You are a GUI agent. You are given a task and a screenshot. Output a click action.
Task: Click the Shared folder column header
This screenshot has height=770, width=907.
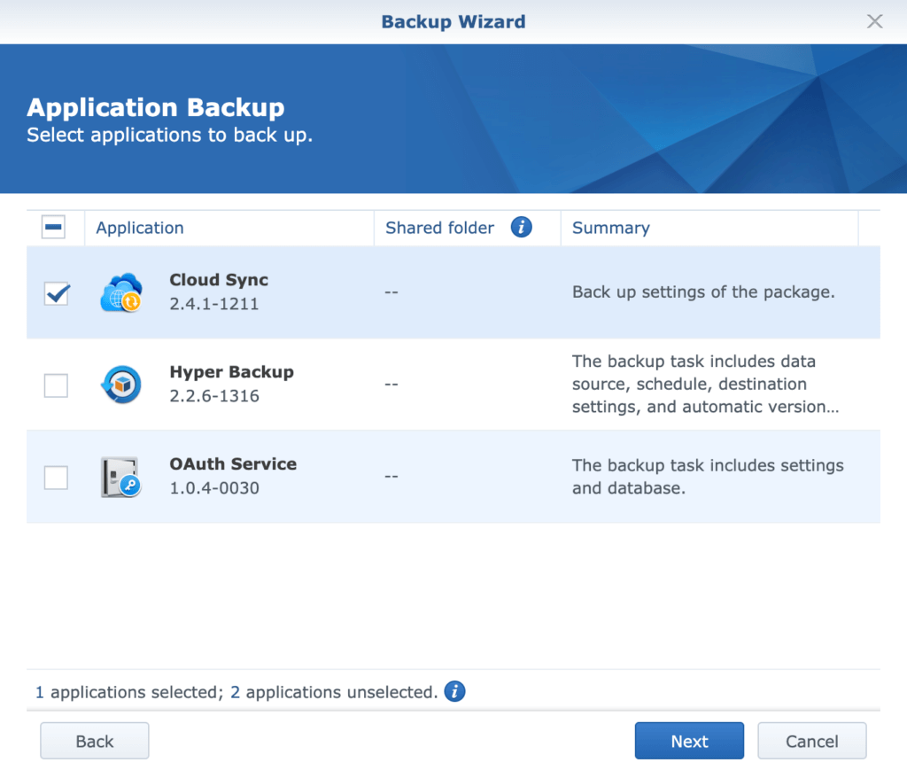point(439,228)
